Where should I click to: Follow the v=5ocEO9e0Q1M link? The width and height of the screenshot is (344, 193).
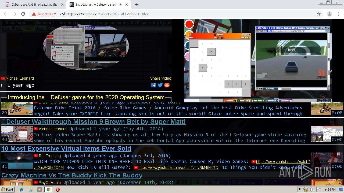coord(49,168)
